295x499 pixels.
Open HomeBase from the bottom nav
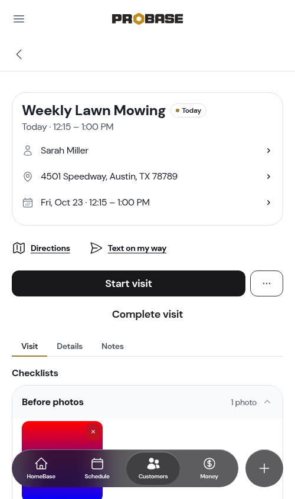(x=41, y=468)
